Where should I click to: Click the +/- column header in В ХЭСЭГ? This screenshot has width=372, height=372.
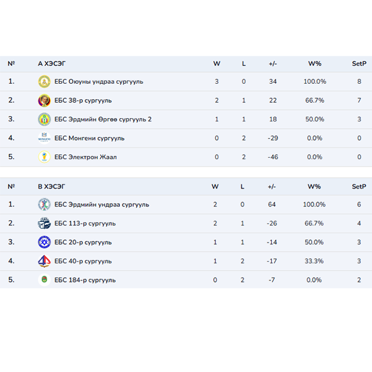click(272, 187)
